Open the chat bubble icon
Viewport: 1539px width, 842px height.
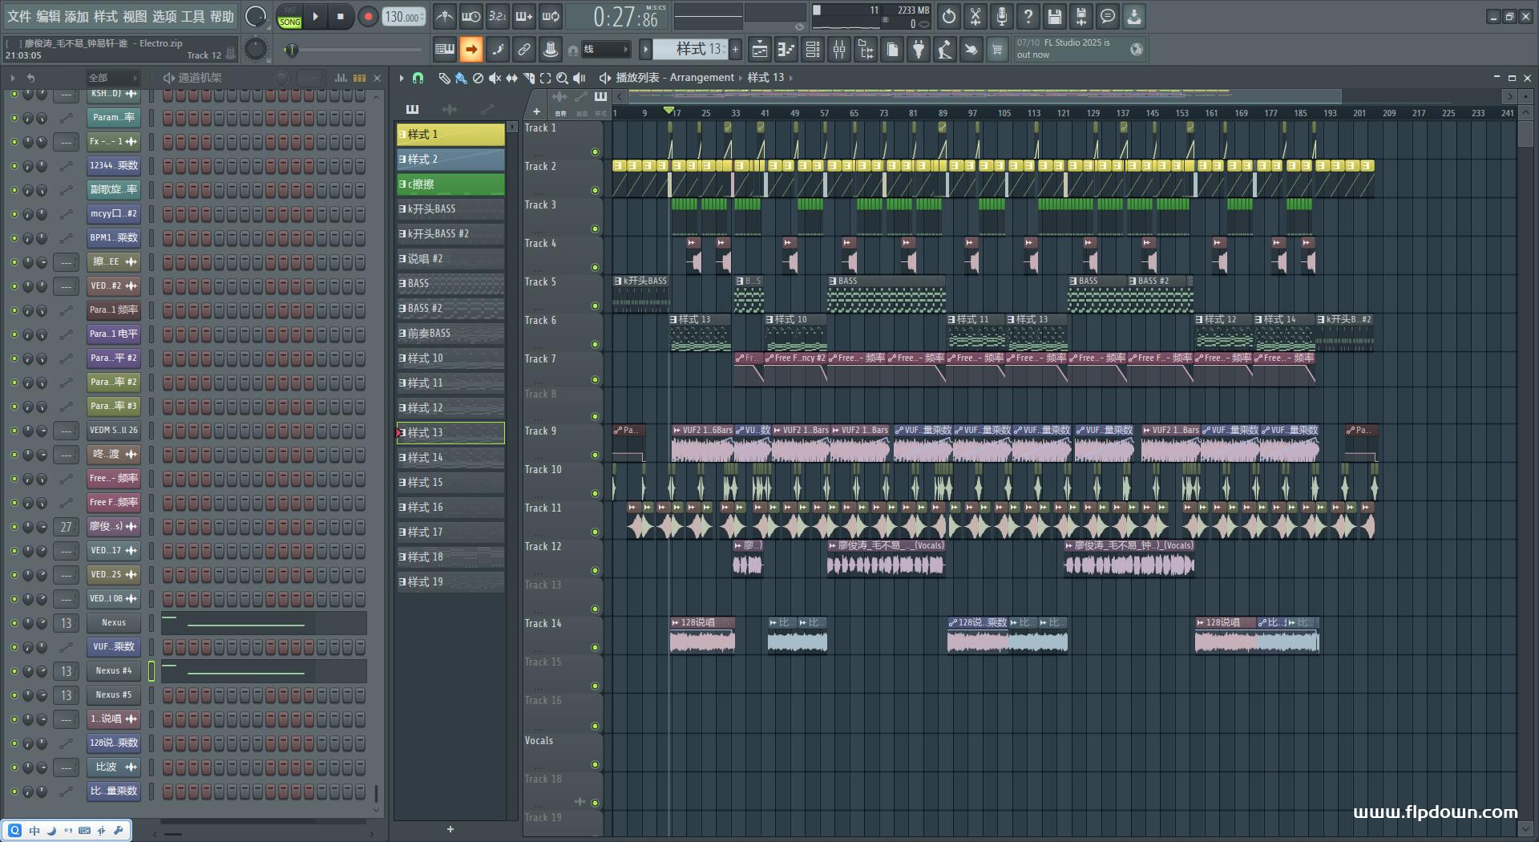[1108, 16]
